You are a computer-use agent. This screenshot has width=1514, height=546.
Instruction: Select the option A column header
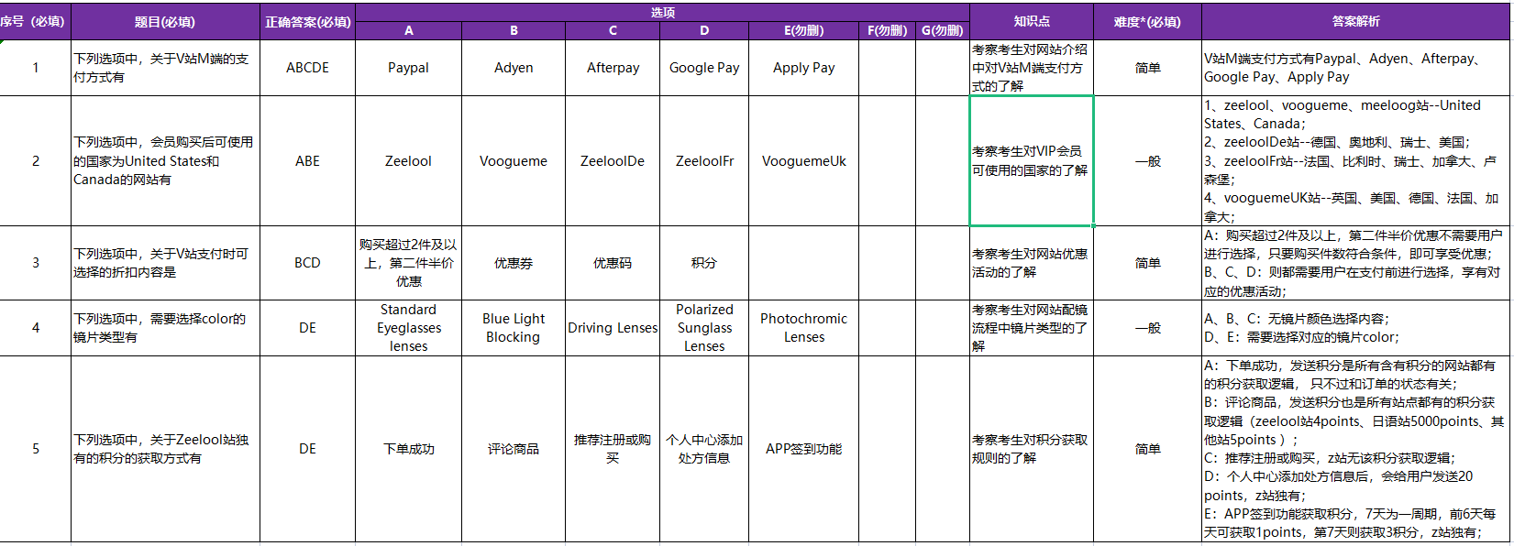click(408, 31)
